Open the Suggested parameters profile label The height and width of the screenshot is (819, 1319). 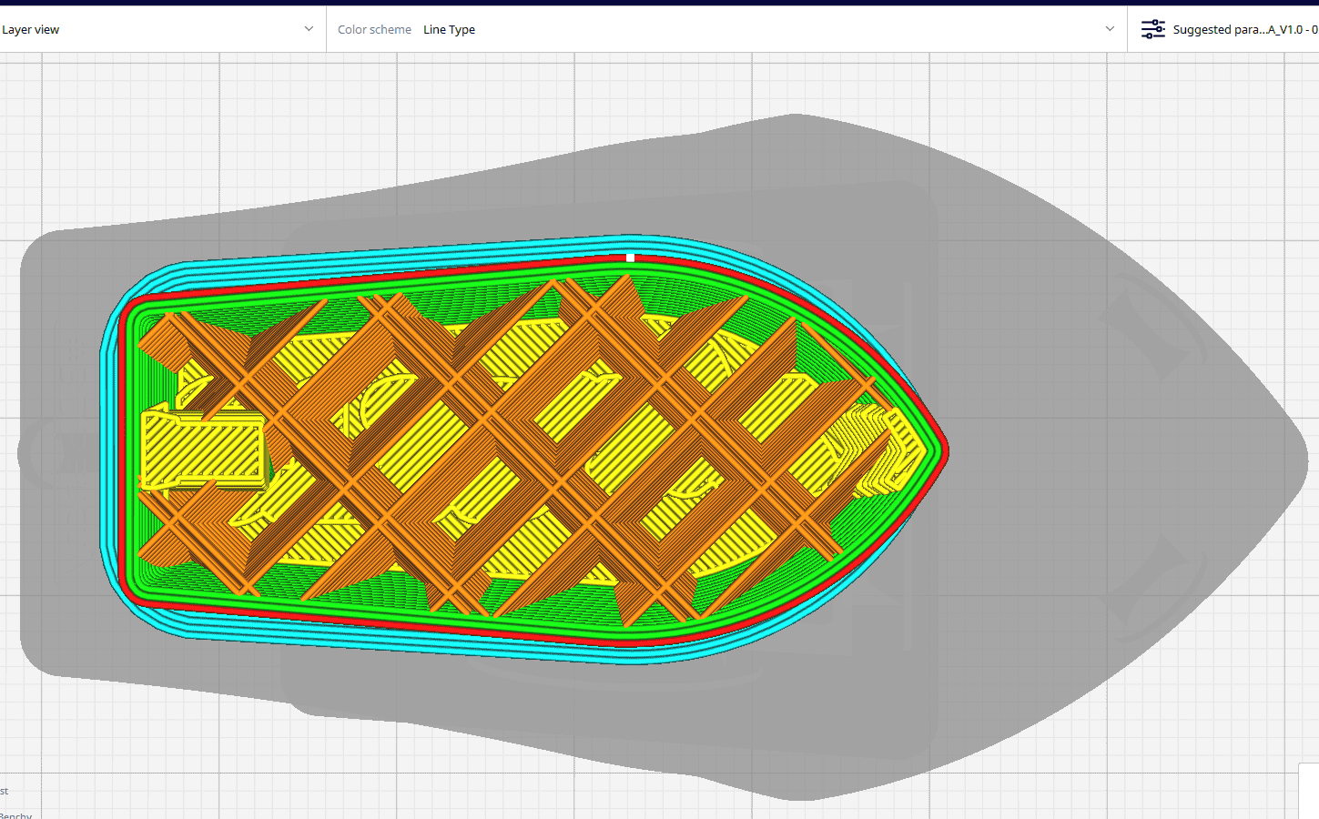click(1245, 29)
